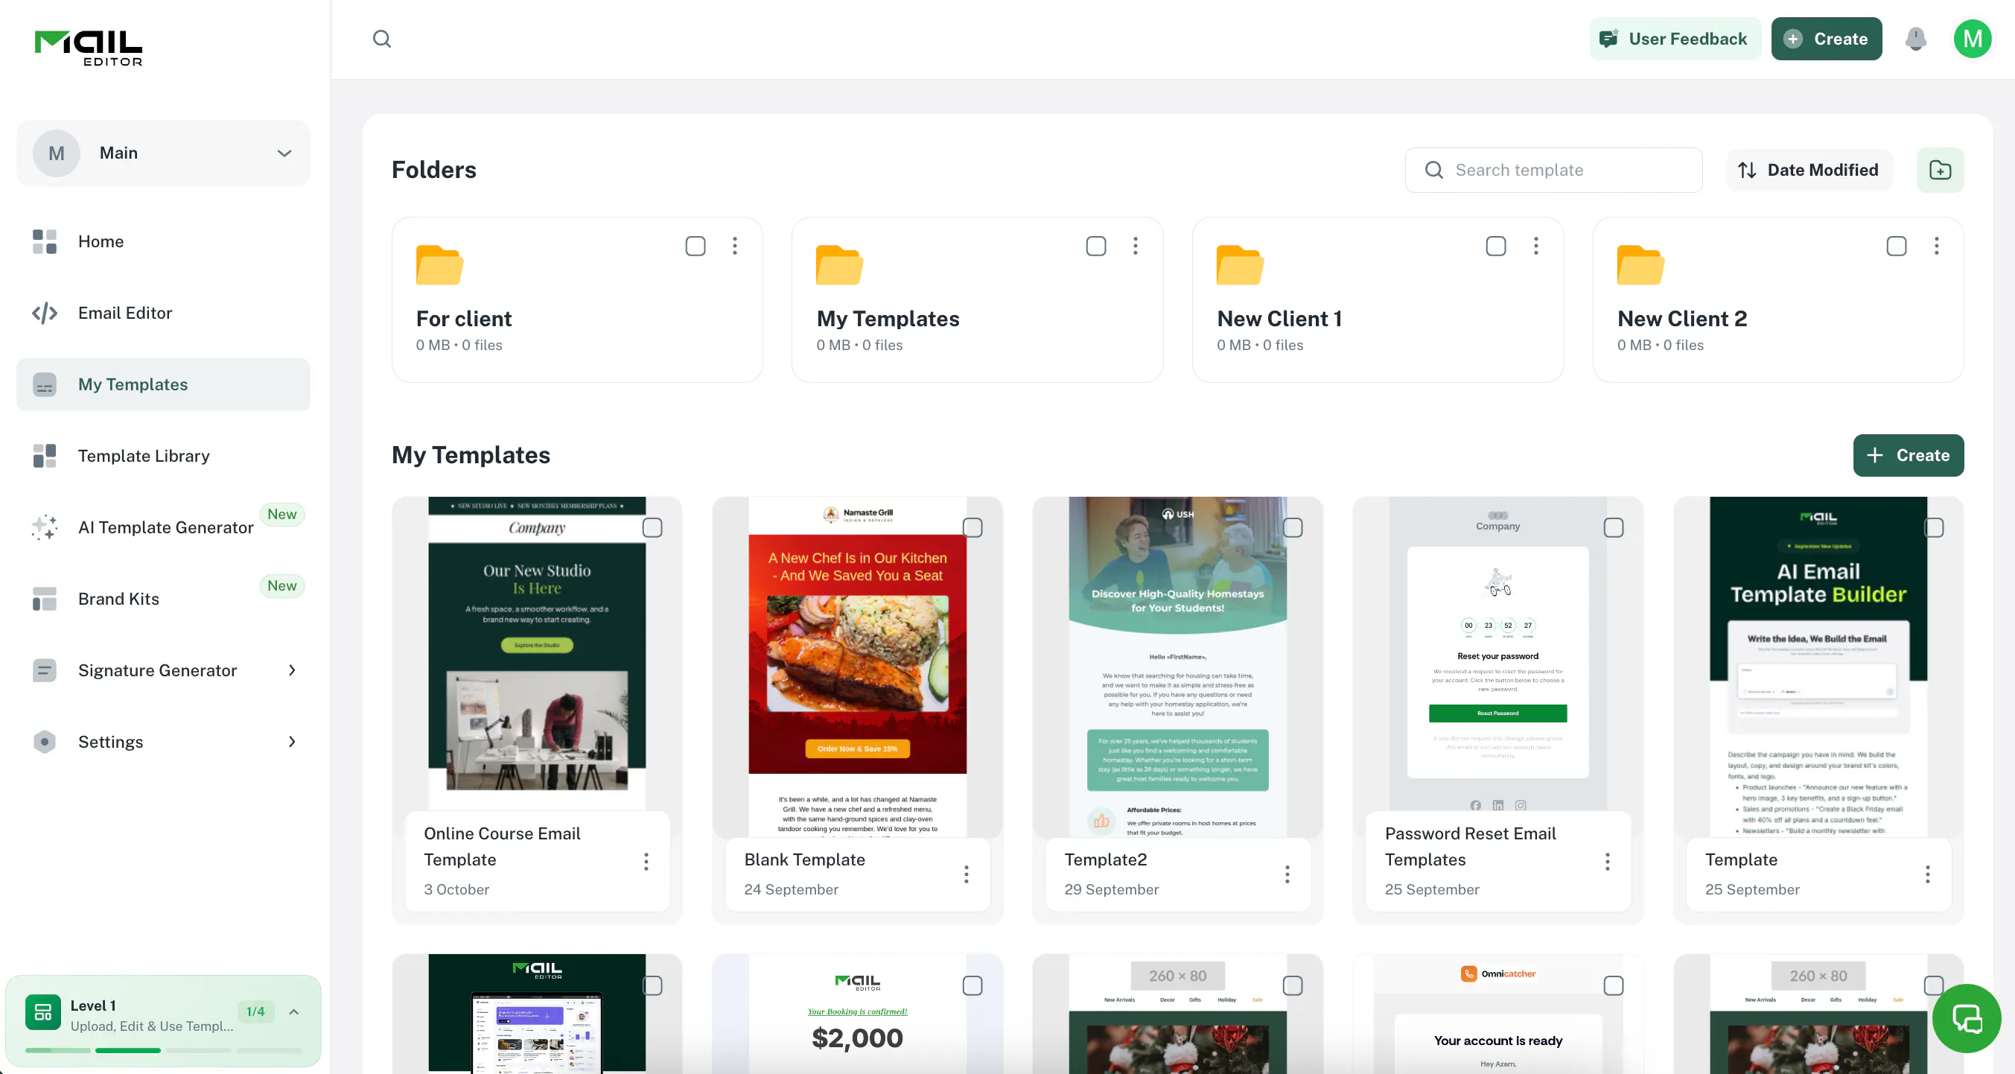
Task: Open options for Password Reset Email Templates
Action: point(1607,861)
